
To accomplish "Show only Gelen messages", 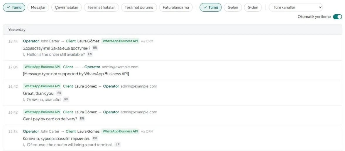I will coord(233,8).
